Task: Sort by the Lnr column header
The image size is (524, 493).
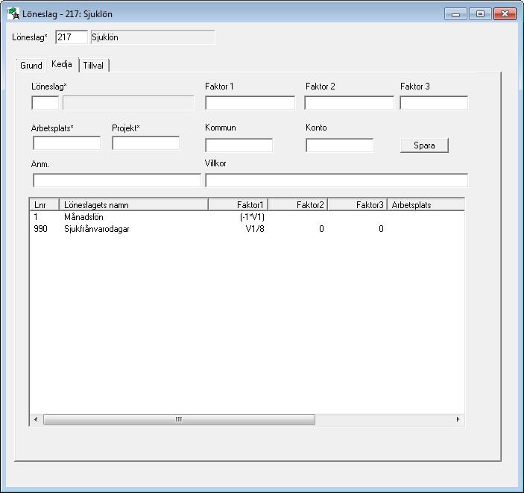Action: (45, 204)
